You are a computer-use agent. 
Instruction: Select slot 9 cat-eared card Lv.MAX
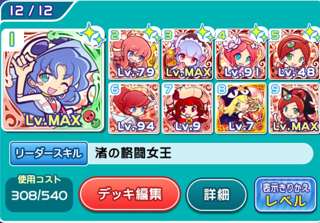tap(294, 108)
